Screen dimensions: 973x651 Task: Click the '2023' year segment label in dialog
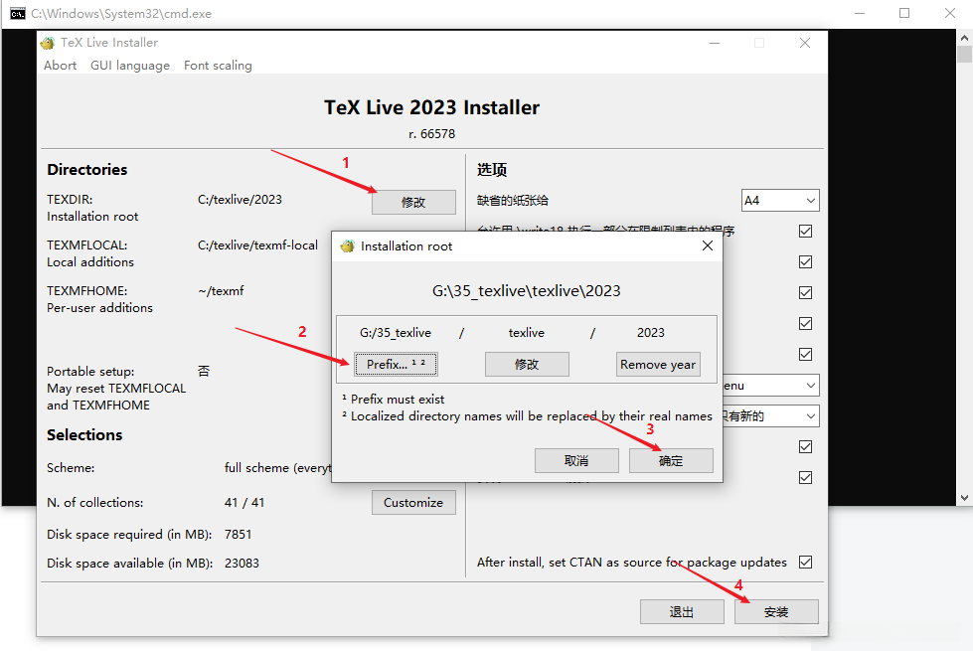tap(650, 333)
